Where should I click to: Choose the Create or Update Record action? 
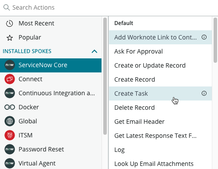coord(160,65)
